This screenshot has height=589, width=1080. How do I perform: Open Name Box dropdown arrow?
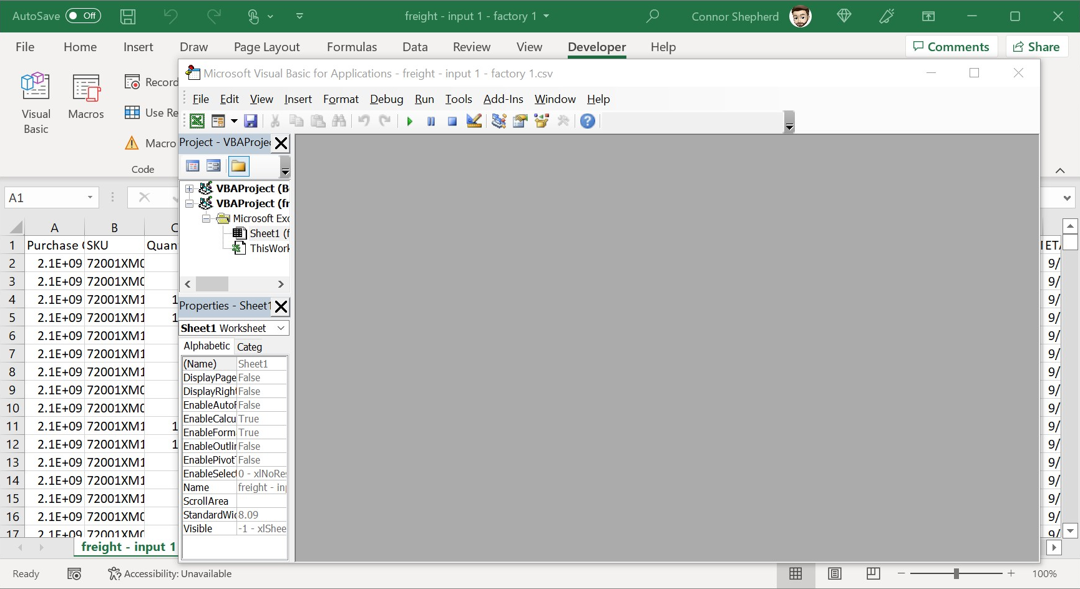coord(90,198)
